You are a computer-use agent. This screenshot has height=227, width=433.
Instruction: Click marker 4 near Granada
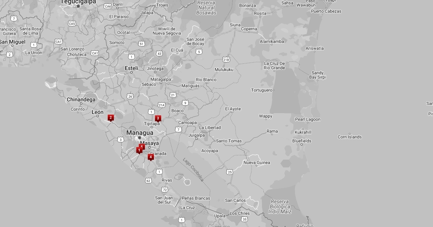pyautogui.click(x=150, y=157)
